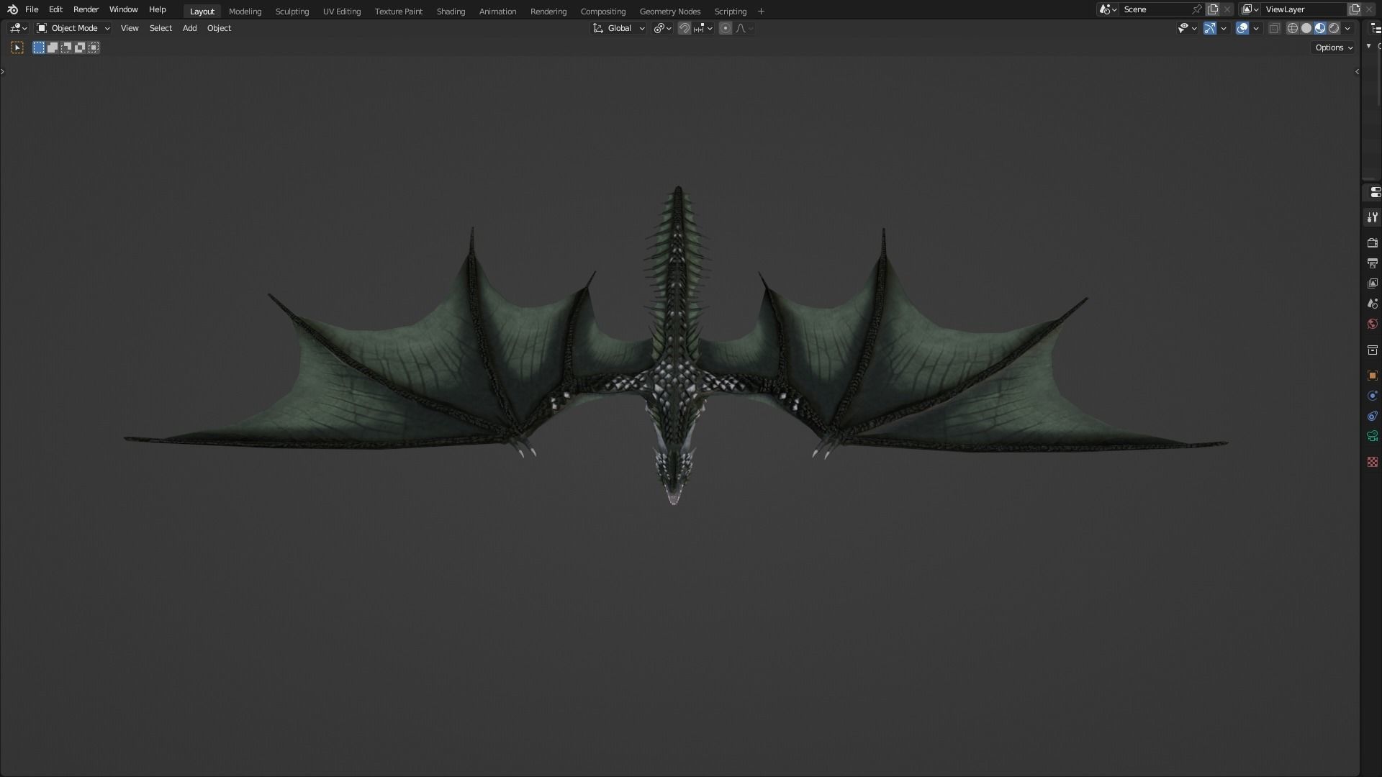Open the View menu in viewport header
Viewport: 1382px width, 777px height.
click(x=130, y=28)
